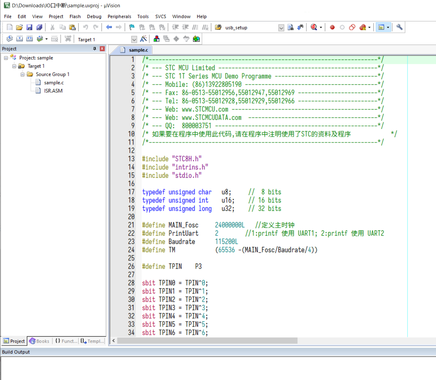Image resolution: width=436 pixels, height=380 pixels.
Task: Switch to the Functions tab
Action: tap(66, 341)
